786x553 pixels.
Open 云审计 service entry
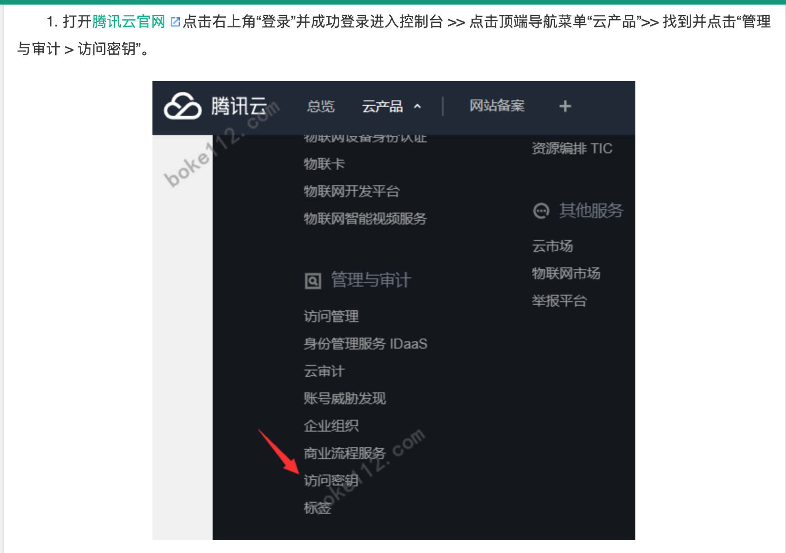click(x=324, y=371)
